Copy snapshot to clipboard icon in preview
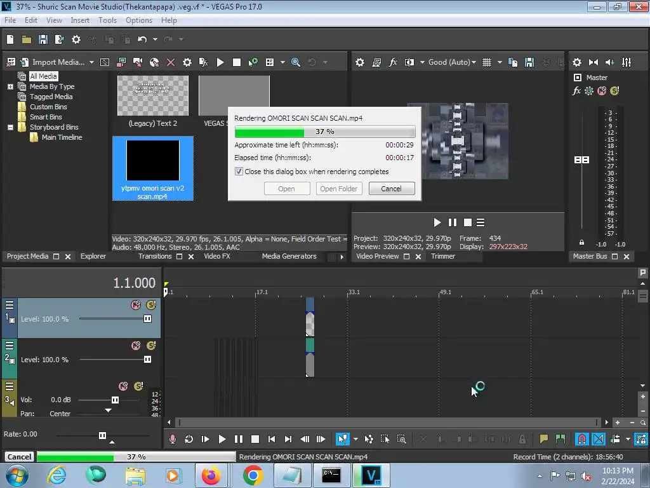 513,62
